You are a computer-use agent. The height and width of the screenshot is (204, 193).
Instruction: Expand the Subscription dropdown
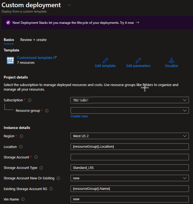tap(129, 100)
